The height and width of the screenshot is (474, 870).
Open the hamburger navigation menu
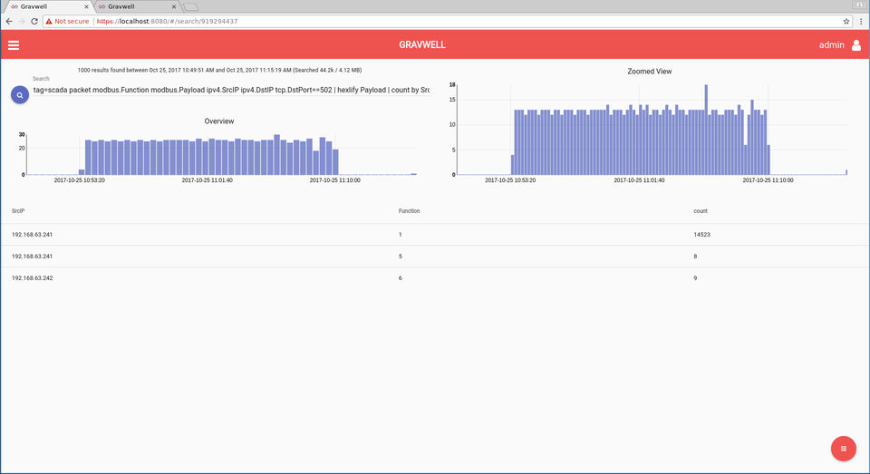[14, 45]
